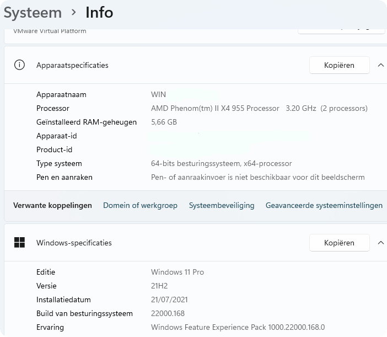Click the Windows logo icon beside Windows-specificaties
Screen dimensions: 387x337
19,243
